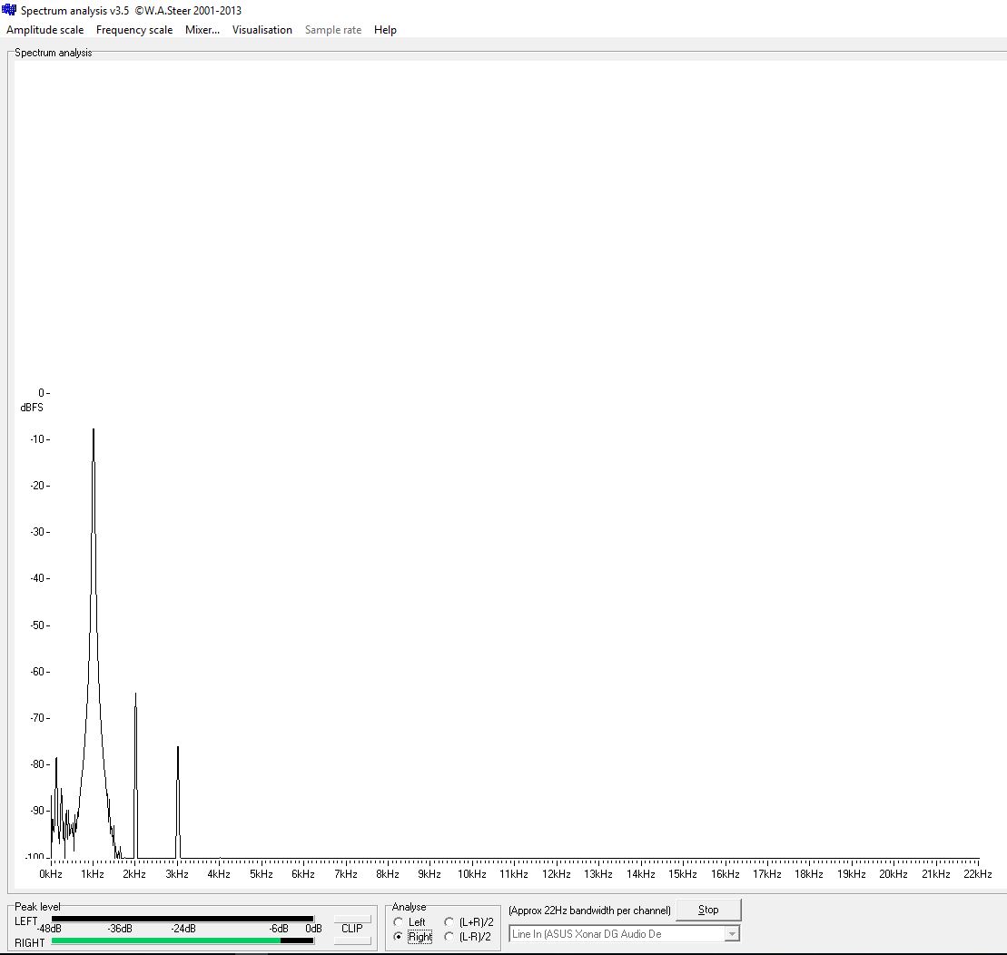
Task: Open the Visualisation menu
Action: 262,30
